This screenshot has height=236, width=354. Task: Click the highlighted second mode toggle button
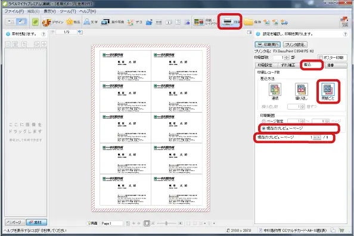pos(21,22)
